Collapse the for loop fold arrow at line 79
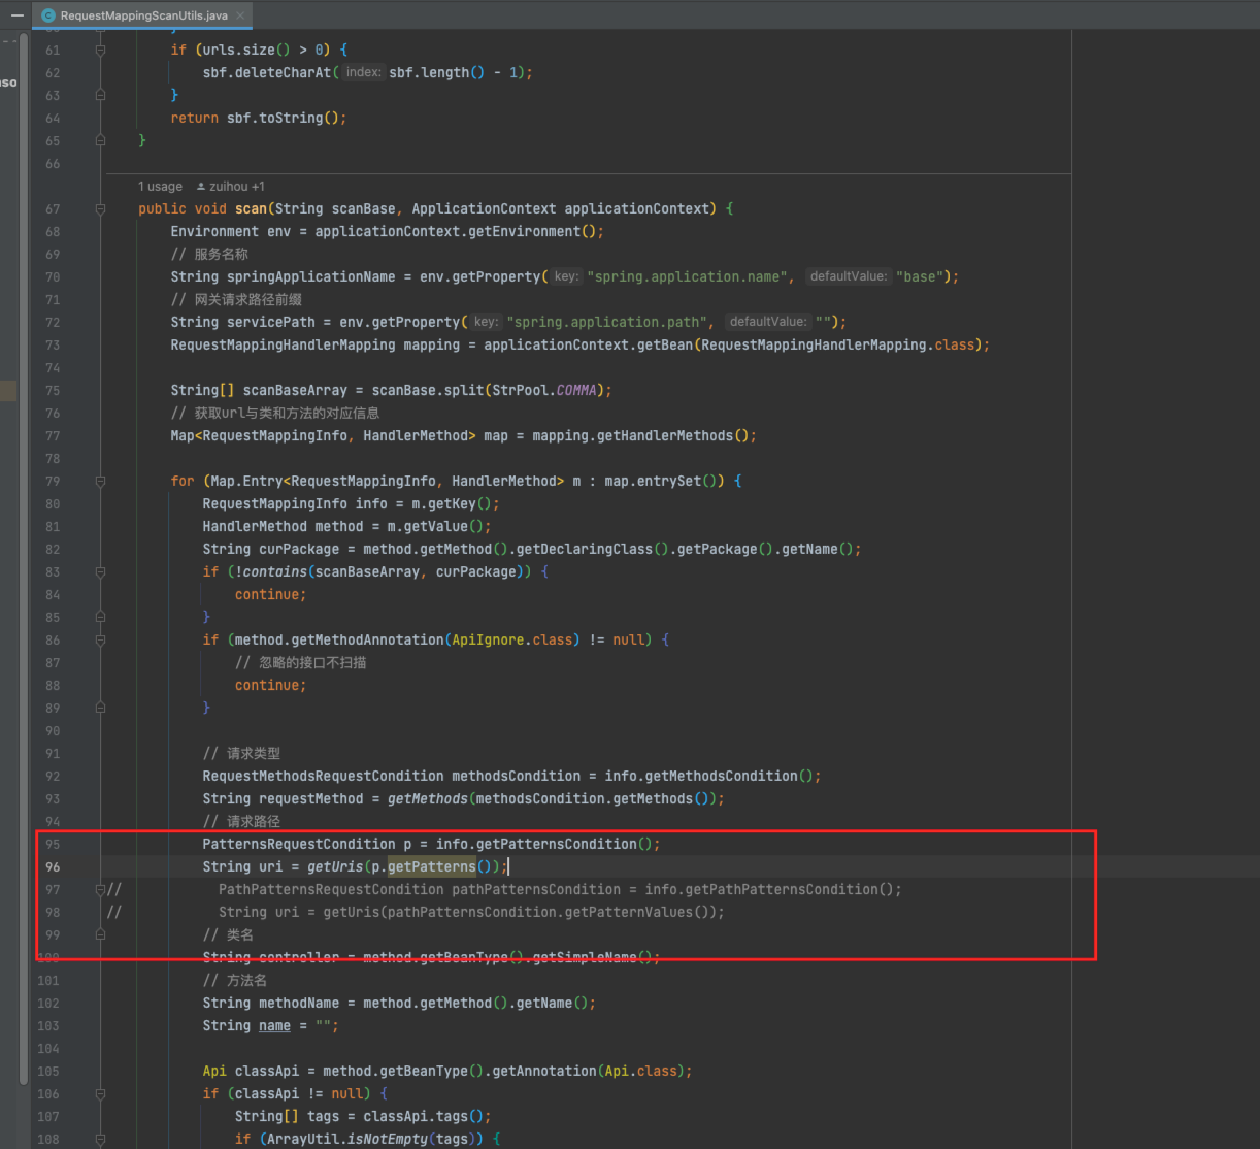The image size is (1260, 1149). tap(101, 481)
